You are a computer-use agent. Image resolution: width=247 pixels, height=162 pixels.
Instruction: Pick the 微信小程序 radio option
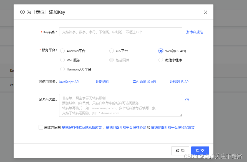pyautogui.click(x=161, y=60)
